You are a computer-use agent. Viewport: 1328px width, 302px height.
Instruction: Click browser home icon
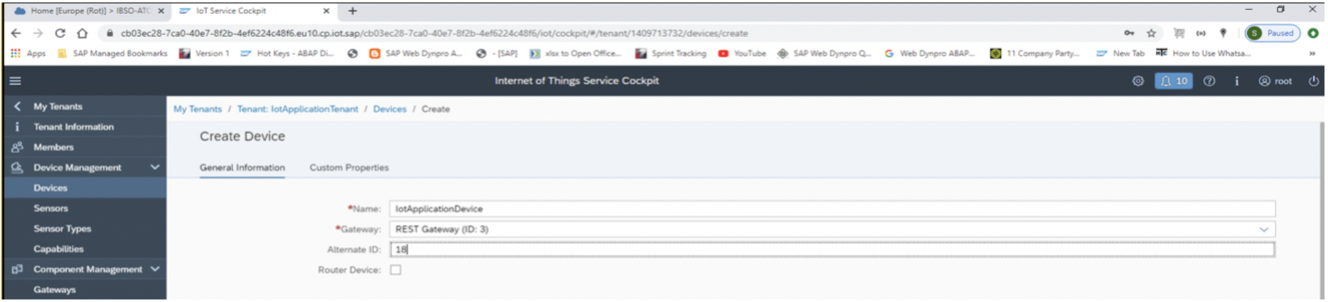(82, 33)
